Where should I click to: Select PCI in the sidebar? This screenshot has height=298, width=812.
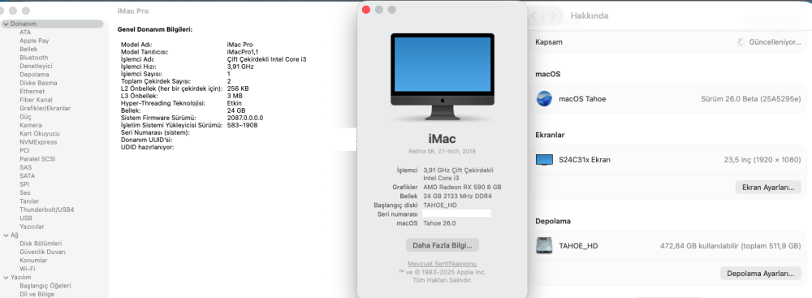click(x=25, y=150)
